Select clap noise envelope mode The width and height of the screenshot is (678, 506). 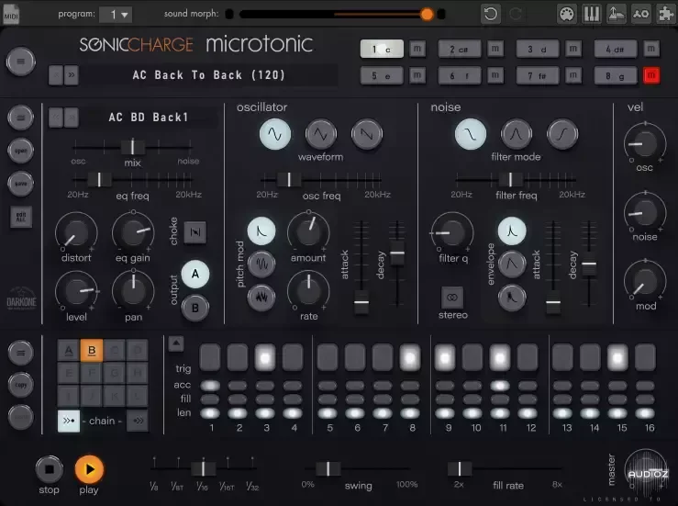pyautogui.click(x=512, y=297)
